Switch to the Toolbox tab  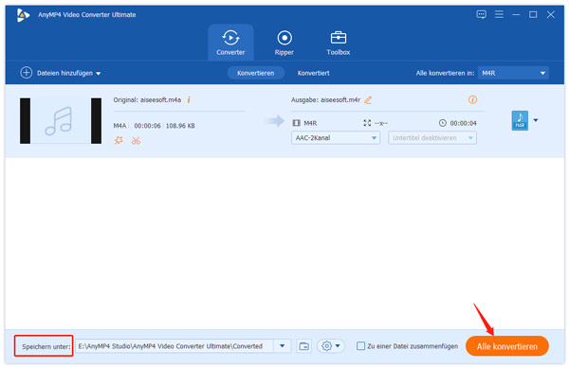[x=339, y=44]
